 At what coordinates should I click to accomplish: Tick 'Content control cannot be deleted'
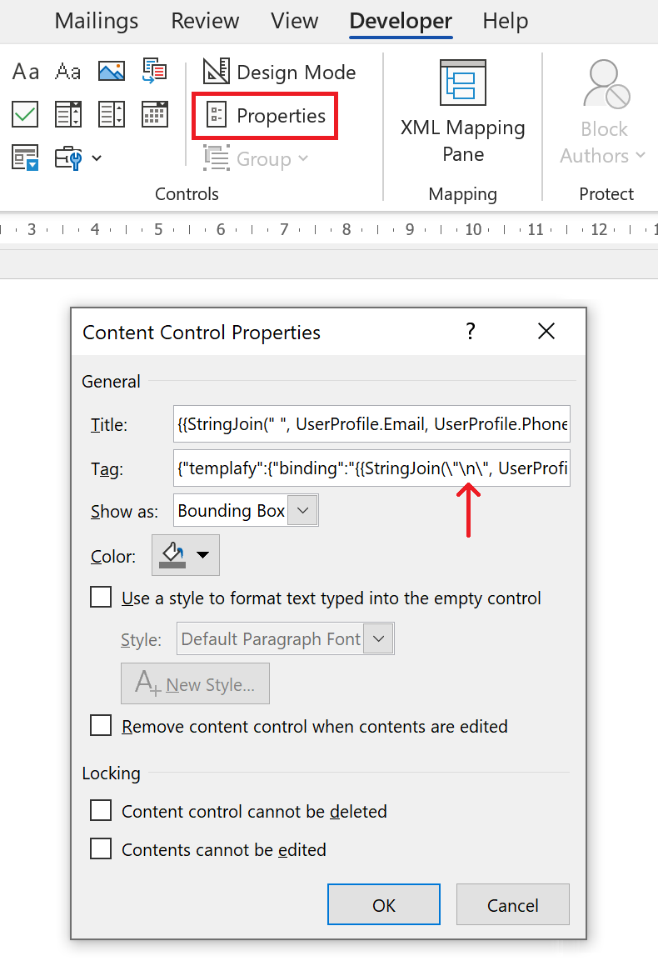click(101, 811)
